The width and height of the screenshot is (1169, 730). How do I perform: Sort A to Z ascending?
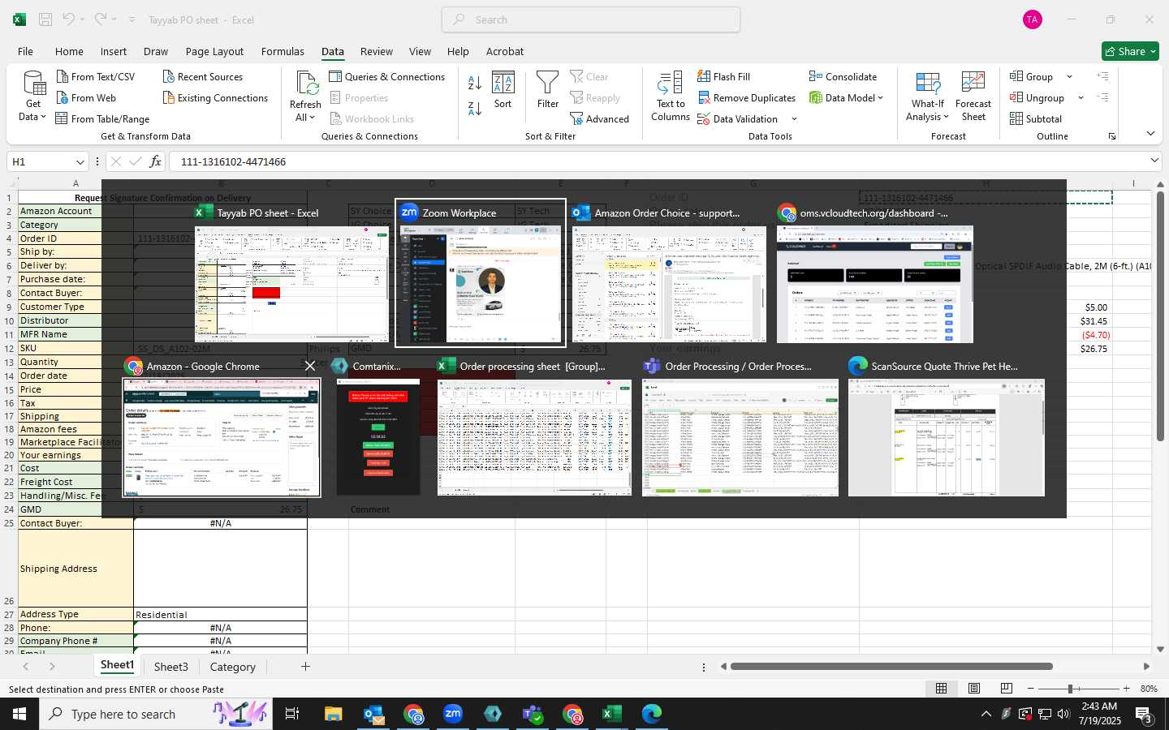coord(475,82)
